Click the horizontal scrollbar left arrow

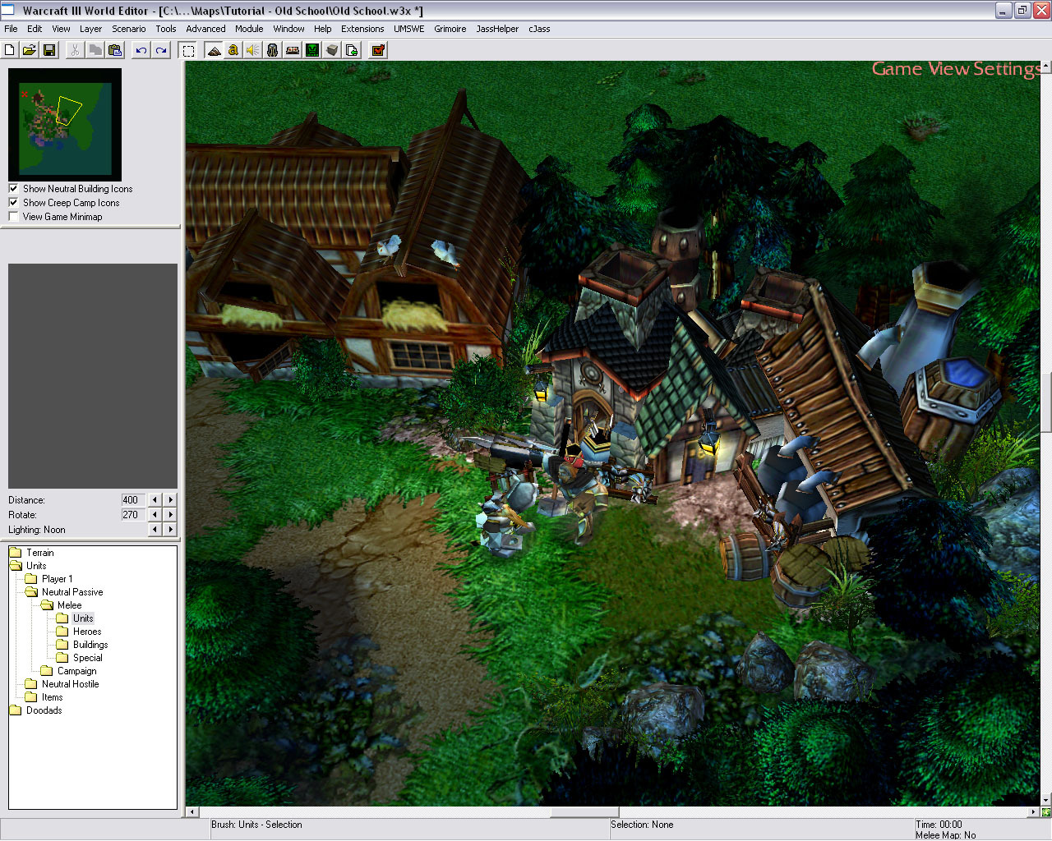click(x=192, y=812)
